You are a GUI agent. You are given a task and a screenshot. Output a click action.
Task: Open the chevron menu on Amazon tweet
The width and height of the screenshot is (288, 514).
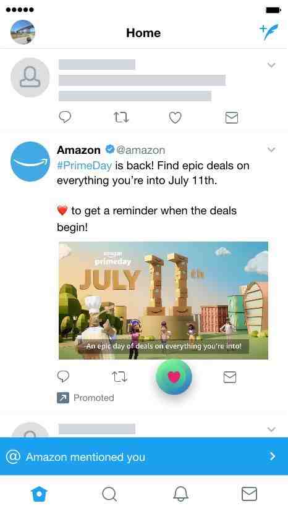click(271, 150)
